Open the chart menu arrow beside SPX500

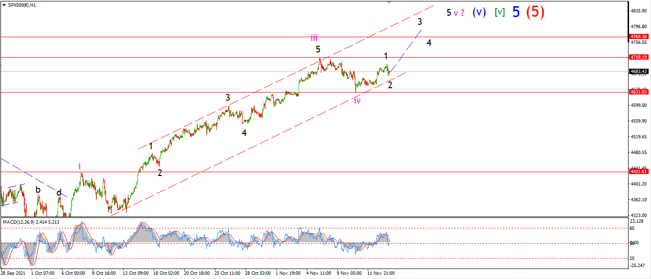pos(3,4)
